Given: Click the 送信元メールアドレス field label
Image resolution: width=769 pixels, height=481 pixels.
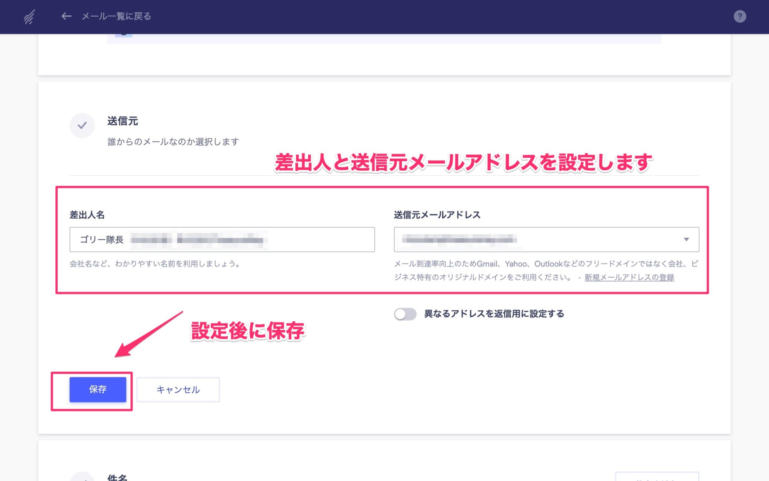Looking at the screenshot, I should (437, 215).
